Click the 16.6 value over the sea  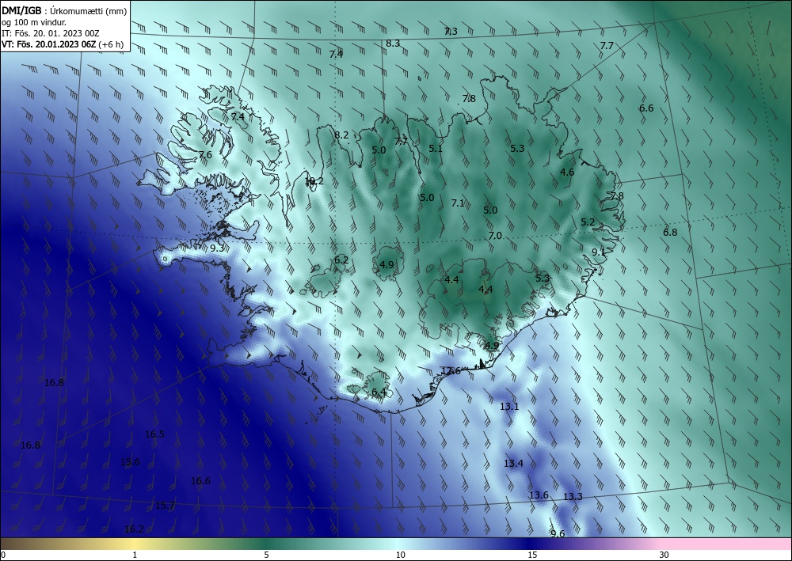click(x=200, y=481)
